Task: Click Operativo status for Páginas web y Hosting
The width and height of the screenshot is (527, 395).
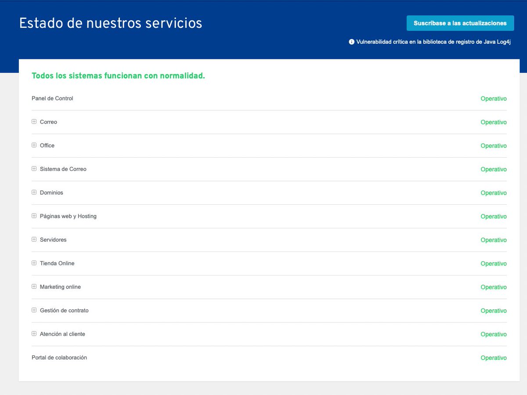Action: (494, 217)
